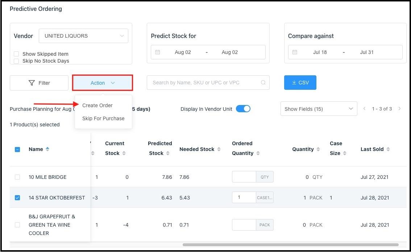Toggle Display In Vendor Unit off
411x252 pixels.
tap(243, 108)
